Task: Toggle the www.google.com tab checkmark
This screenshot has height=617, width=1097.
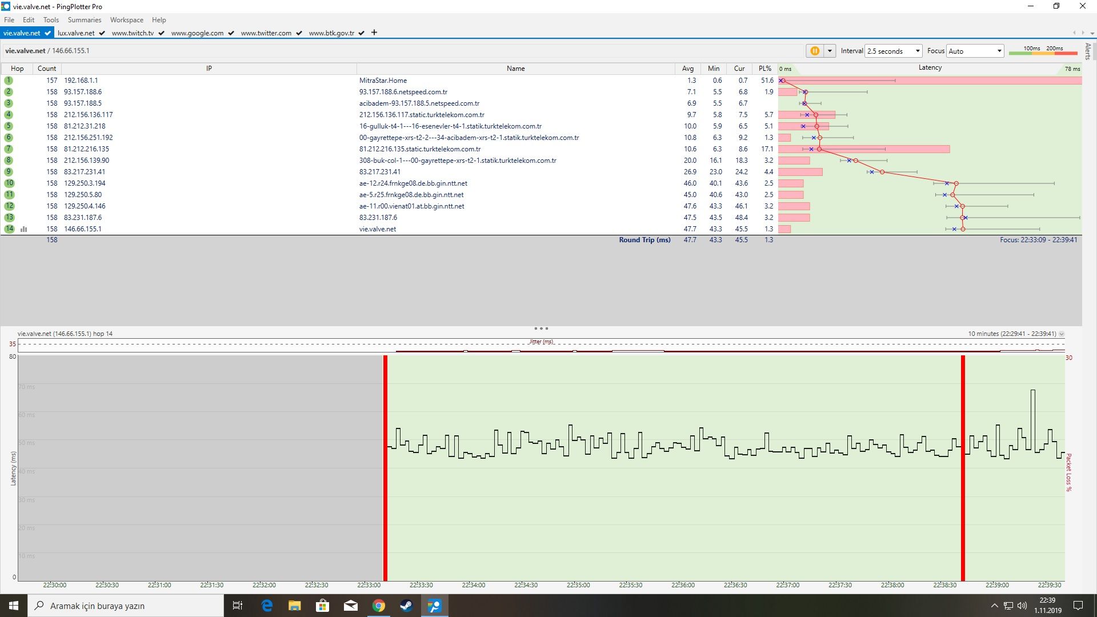Action: [x=231, y=33]
